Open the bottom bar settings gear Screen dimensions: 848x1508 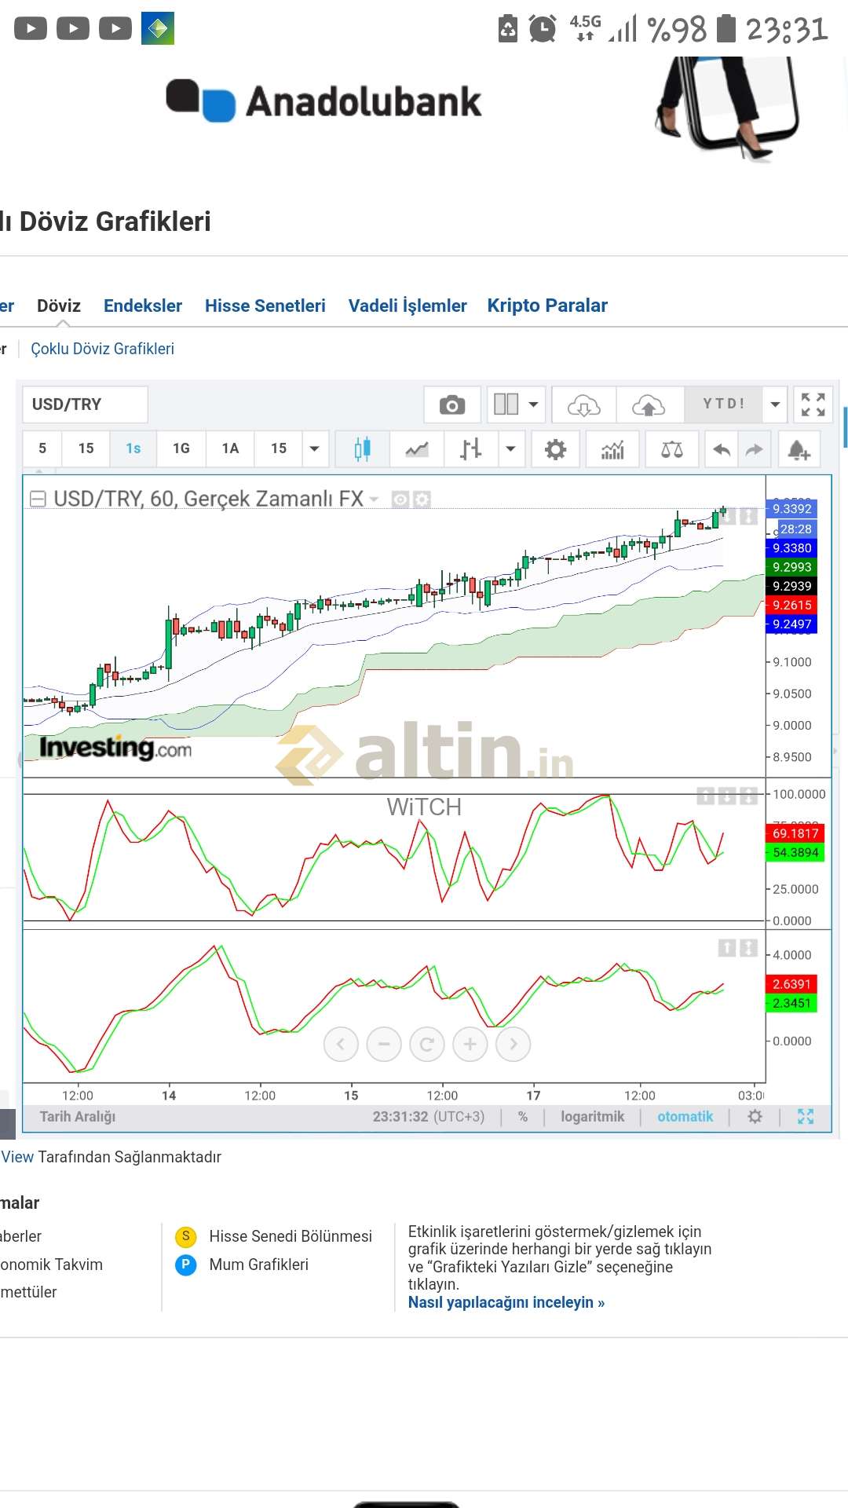click(x=755, y=1116)
